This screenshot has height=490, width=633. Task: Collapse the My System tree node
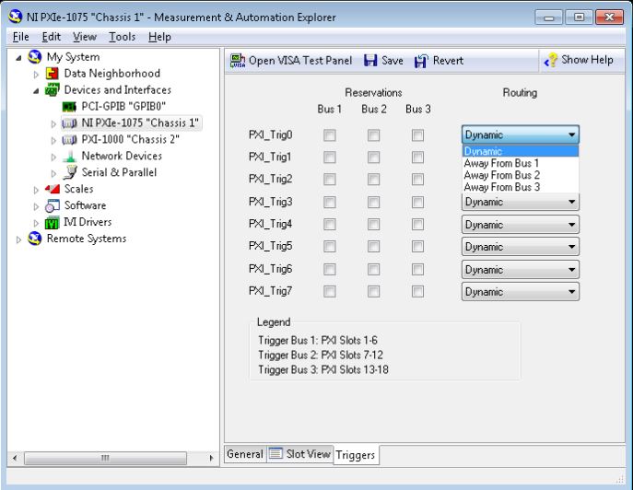coord(18,58)
